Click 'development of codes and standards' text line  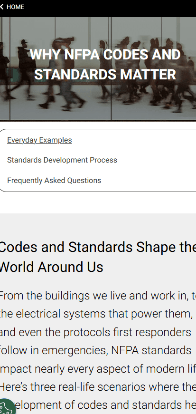tap(105, 405)
